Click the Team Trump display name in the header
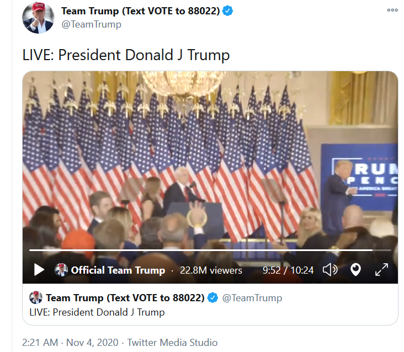 pos(140,11)
